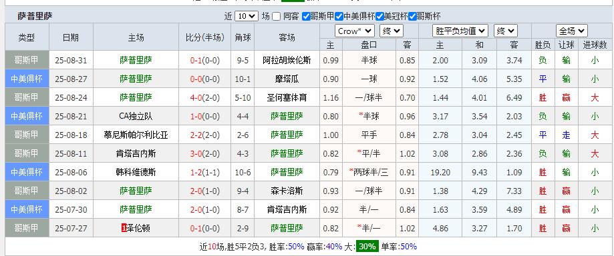
Task: Open the 2-2(2-0) score on 25-08-18
Action: [205, 135]
